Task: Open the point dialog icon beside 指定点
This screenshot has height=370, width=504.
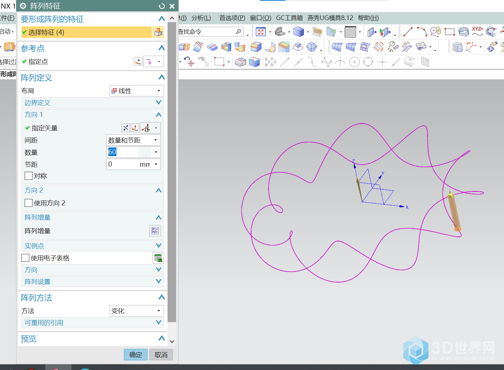Action: (x=138, y=62)
